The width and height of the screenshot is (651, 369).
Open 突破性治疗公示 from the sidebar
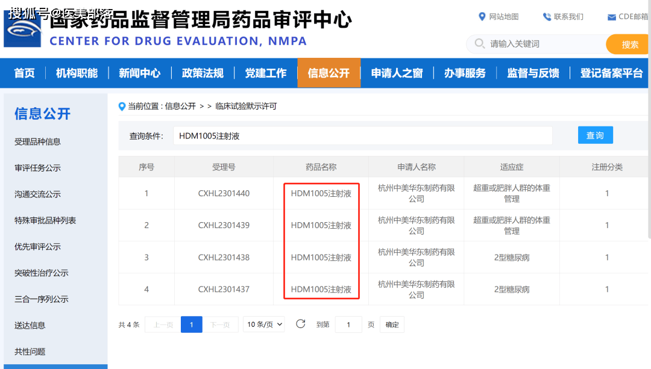[x=42, y=273]
